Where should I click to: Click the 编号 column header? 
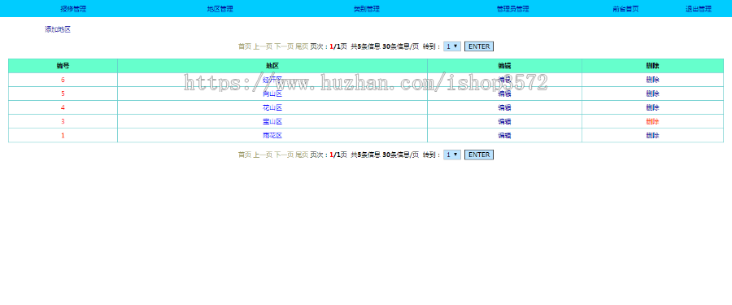pos(63,66)
